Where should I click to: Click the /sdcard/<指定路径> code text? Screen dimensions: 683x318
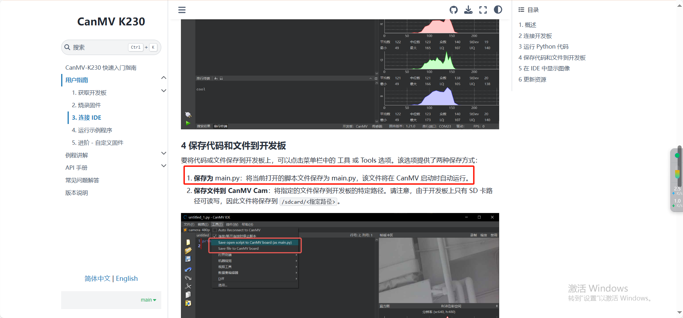point(308,202)
